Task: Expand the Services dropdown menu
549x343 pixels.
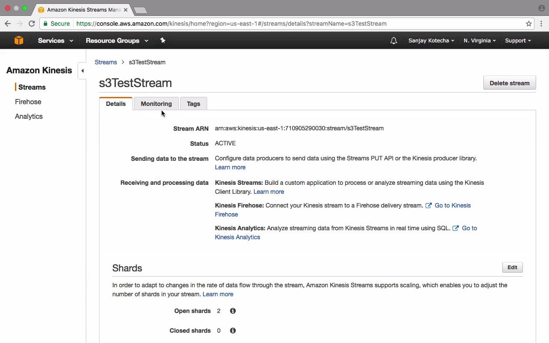Action: [55, 41]
